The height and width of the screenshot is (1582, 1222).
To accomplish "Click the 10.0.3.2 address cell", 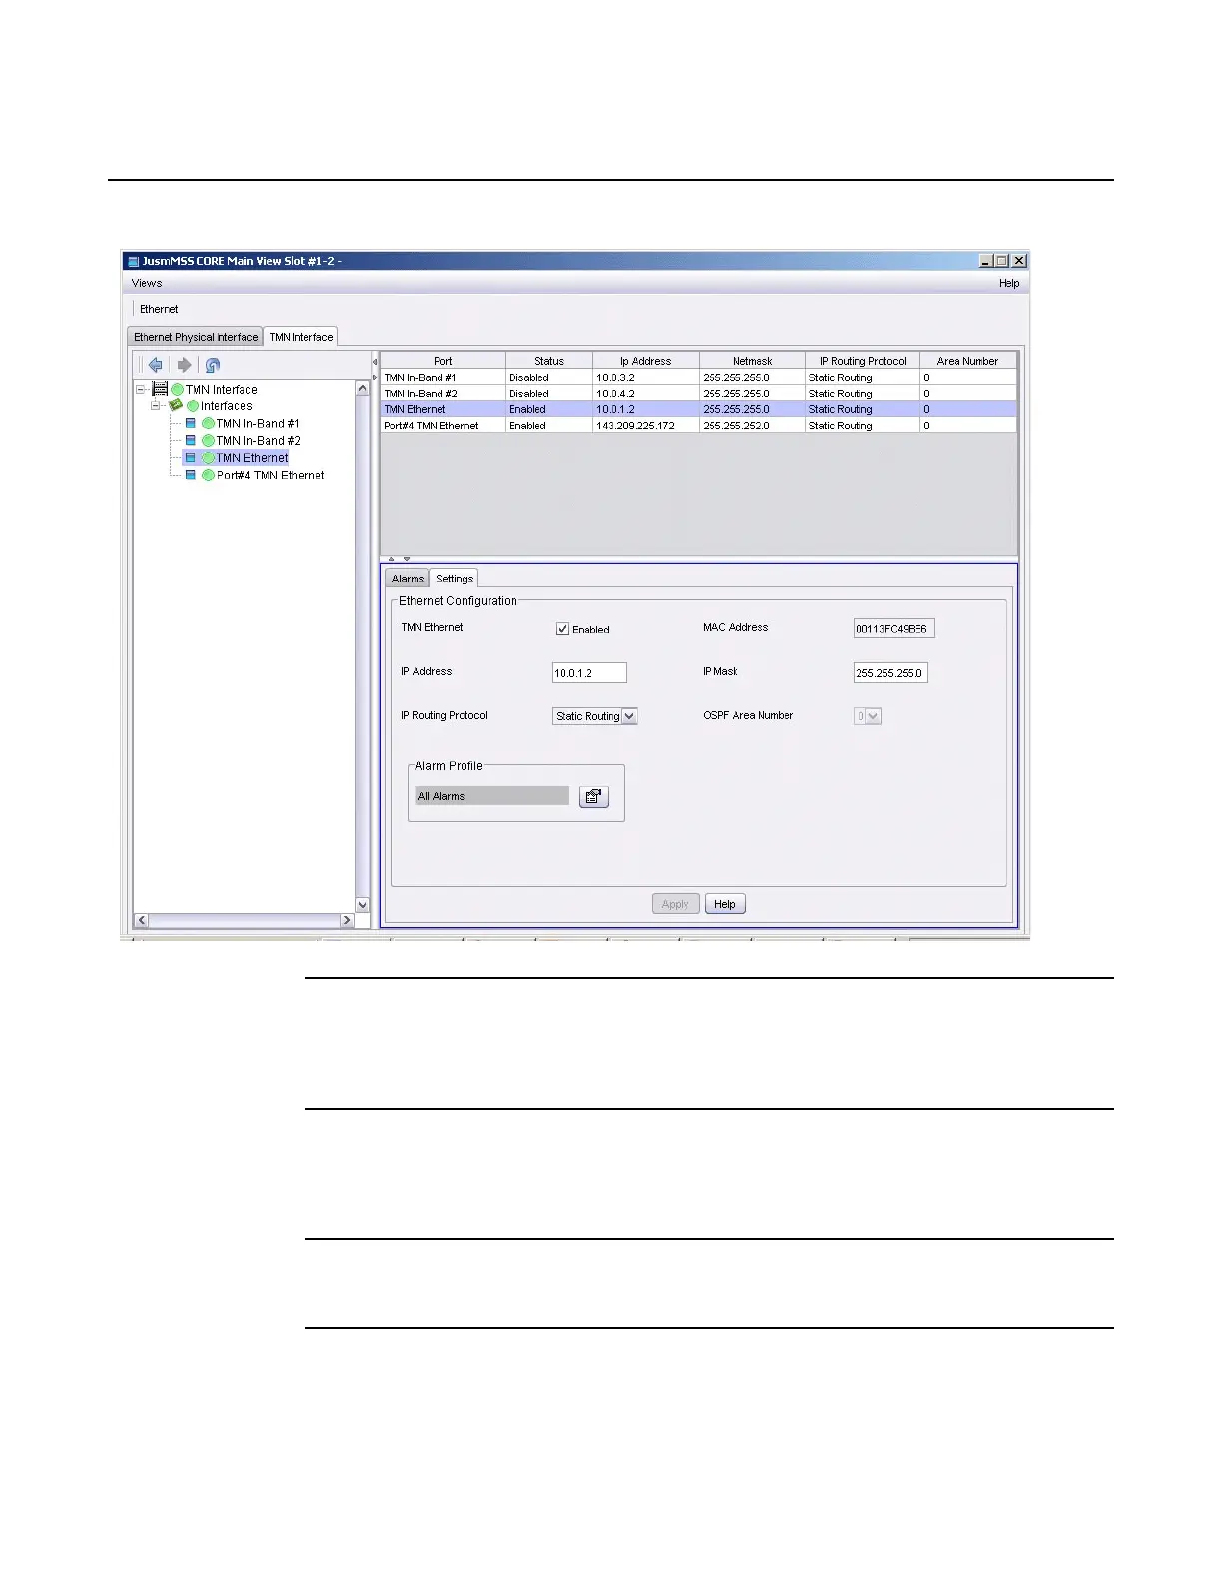I will tap(646, 378).
